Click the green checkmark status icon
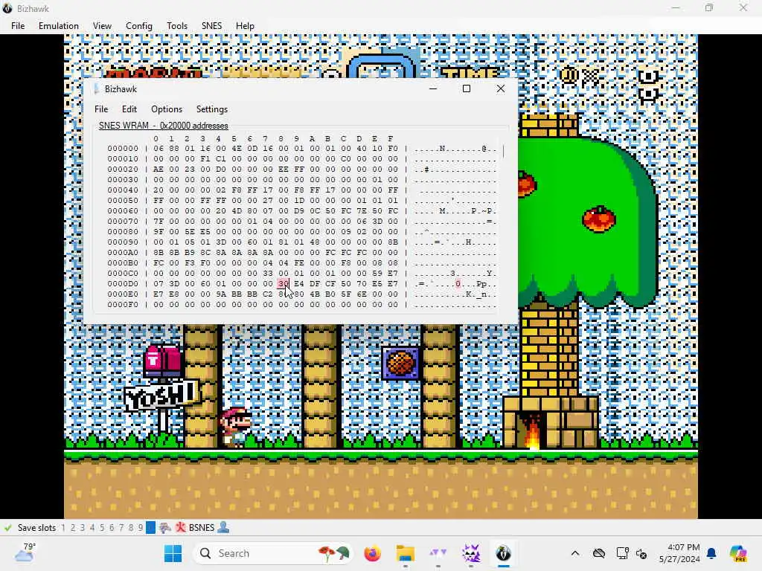 click(7, 528)
